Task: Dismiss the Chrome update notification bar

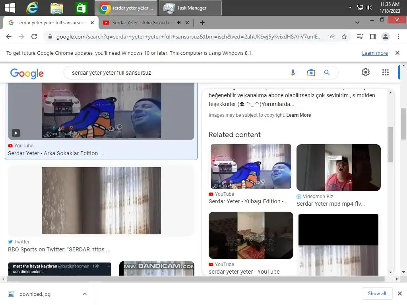Action: (397, 53)
